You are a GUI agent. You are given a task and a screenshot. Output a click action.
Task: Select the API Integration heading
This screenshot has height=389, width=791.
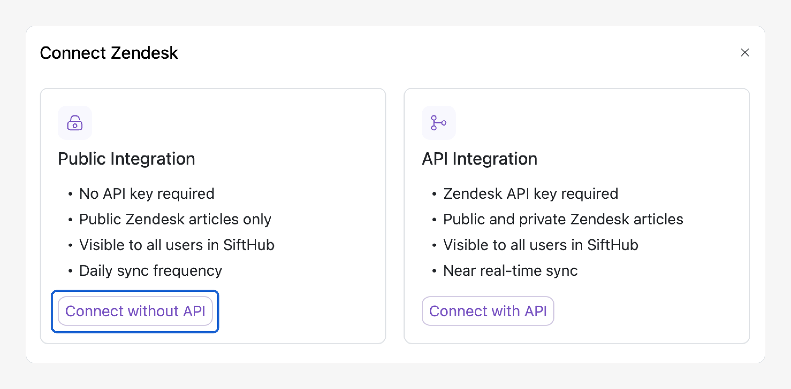click(479, 159)
